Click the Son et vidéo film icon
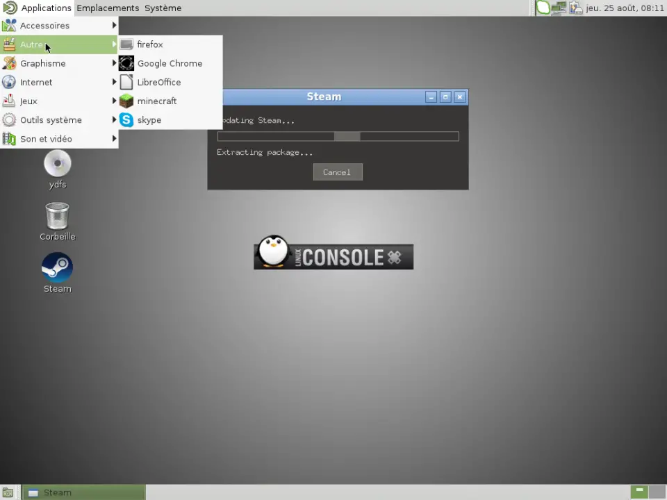Screen dimensions: 667x500 pyautogui.click(x=9, y=139)
